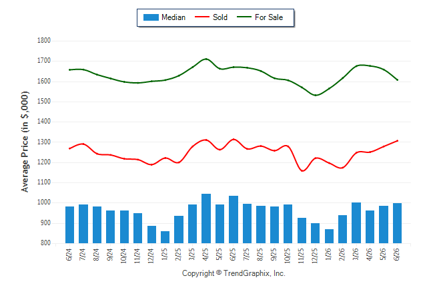Click the Median legend label
Screen dimensions: 431x290
click(173, 17)
